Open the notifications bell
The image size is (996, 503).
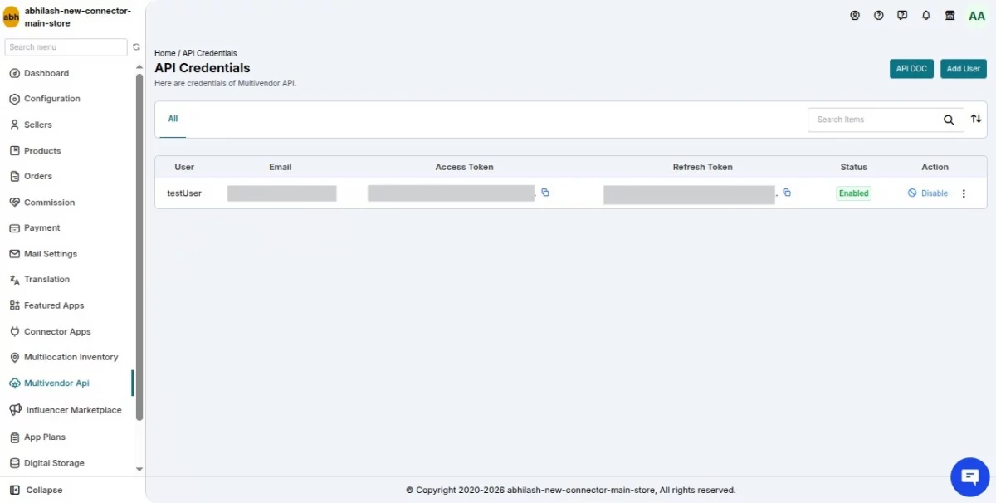point(926,16)
